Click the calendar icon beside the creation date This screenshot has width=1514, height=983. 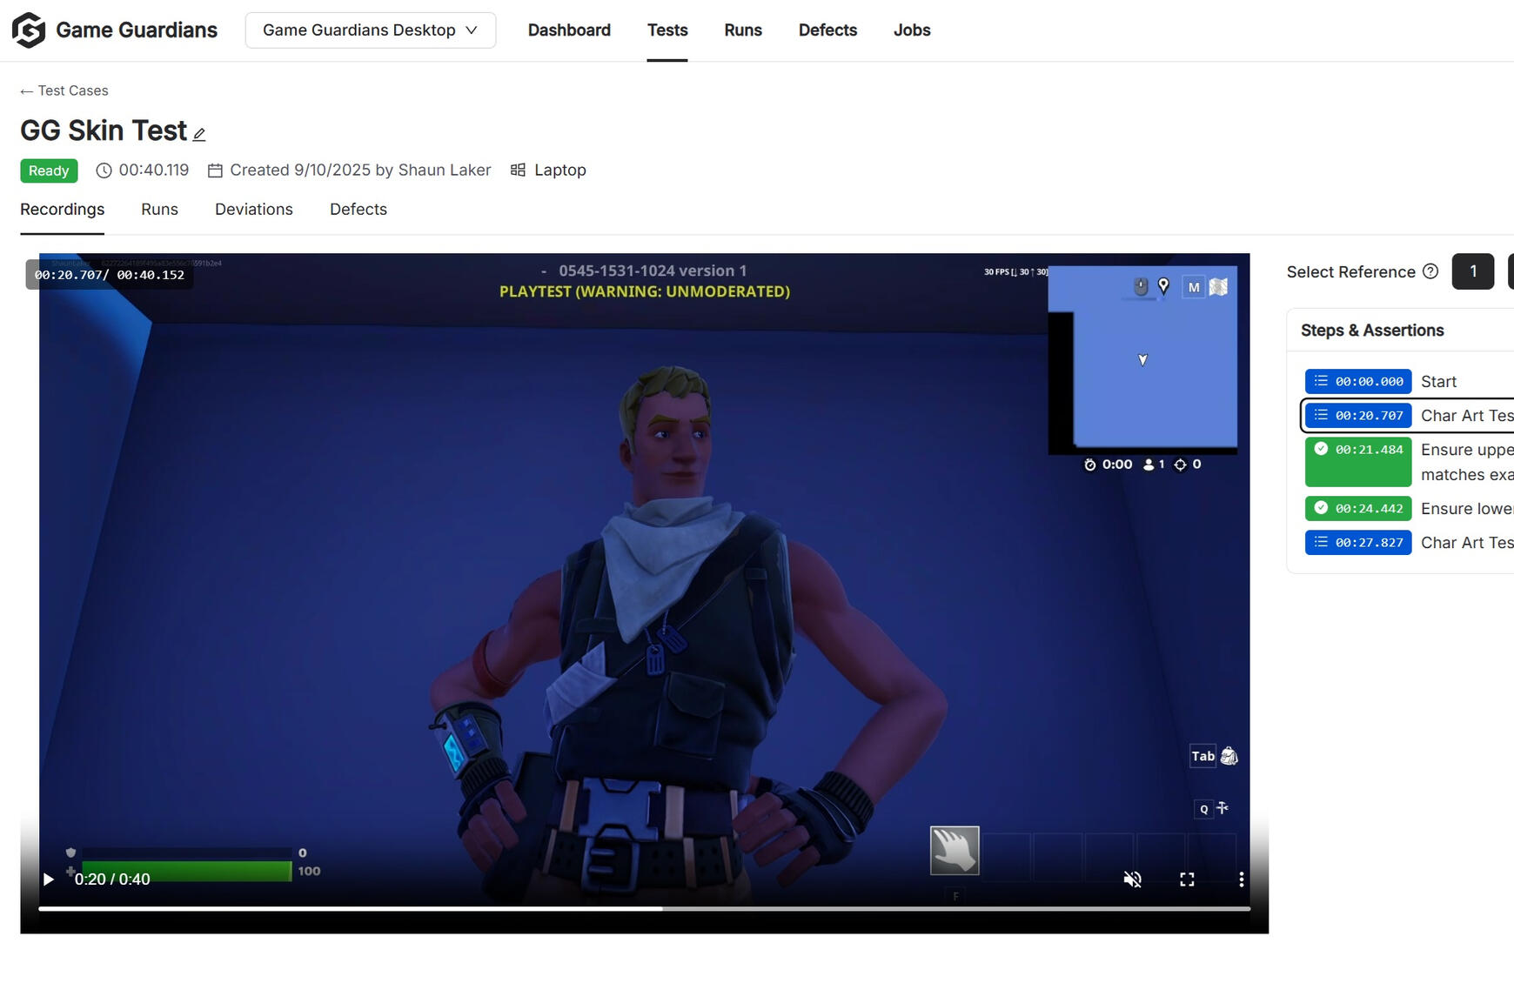pos(215,170)
